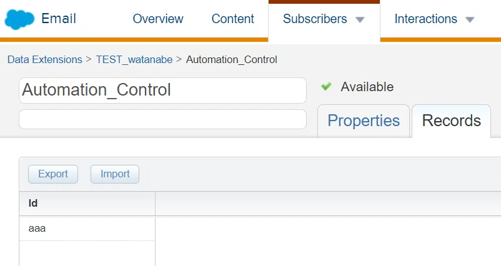Switch to the Properties tab
Viewport: 501px width, 266px height.
364,121
